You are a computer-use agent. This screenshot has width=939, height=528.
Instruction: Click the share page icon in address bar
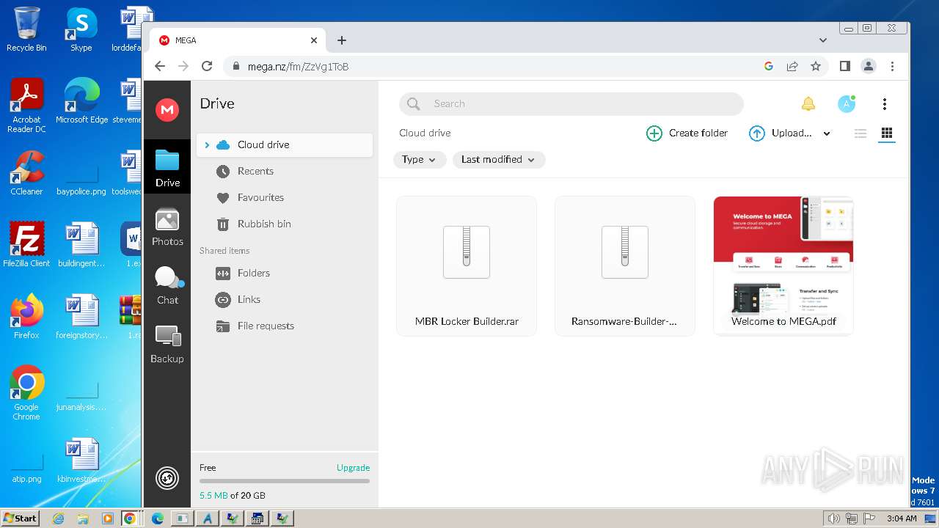point(792,66)
